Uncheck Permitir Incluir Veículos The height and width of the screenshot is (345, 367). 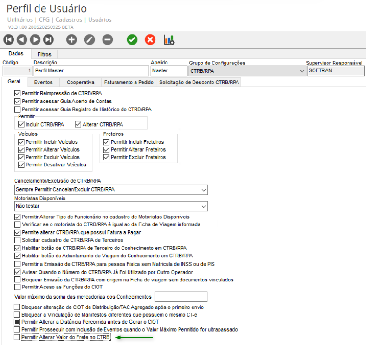point(21,142)
